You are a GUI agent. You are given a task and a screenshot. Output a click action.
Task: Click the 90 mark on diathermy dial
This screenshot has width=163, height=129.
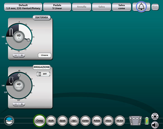coord(6,44)
